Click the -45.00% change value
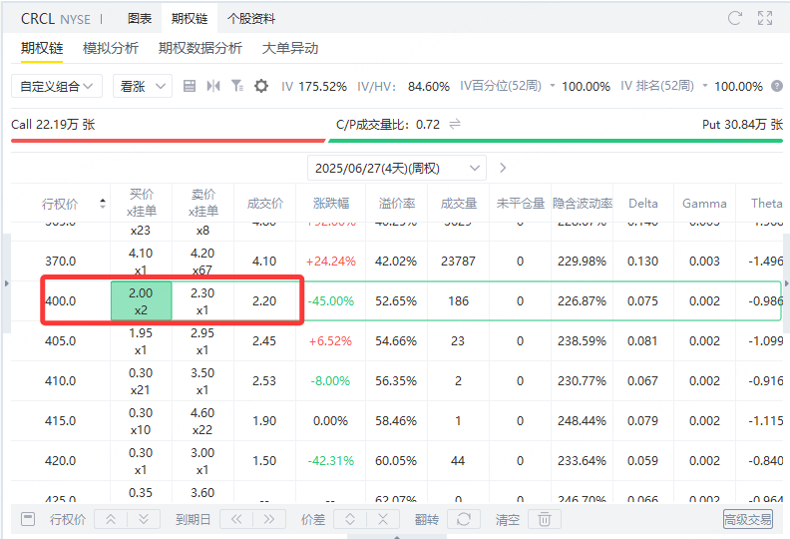This screenshot has width=790, height=539. [x=331, y=301]
